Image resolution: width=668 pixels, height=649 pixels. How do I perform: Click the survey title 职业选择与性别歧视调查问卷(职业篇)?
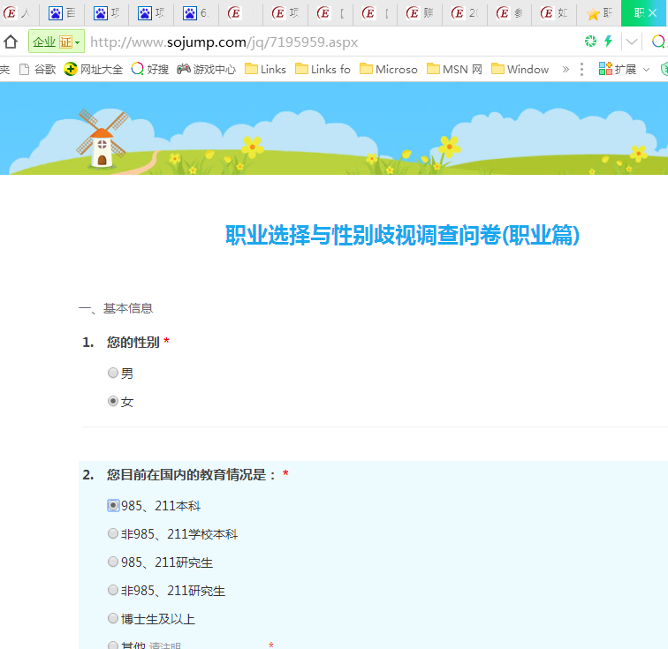pyautogui.click(x=402, y=235)
